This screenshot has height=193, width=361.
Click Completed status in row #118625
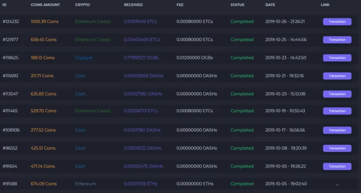tap(242, 58)
